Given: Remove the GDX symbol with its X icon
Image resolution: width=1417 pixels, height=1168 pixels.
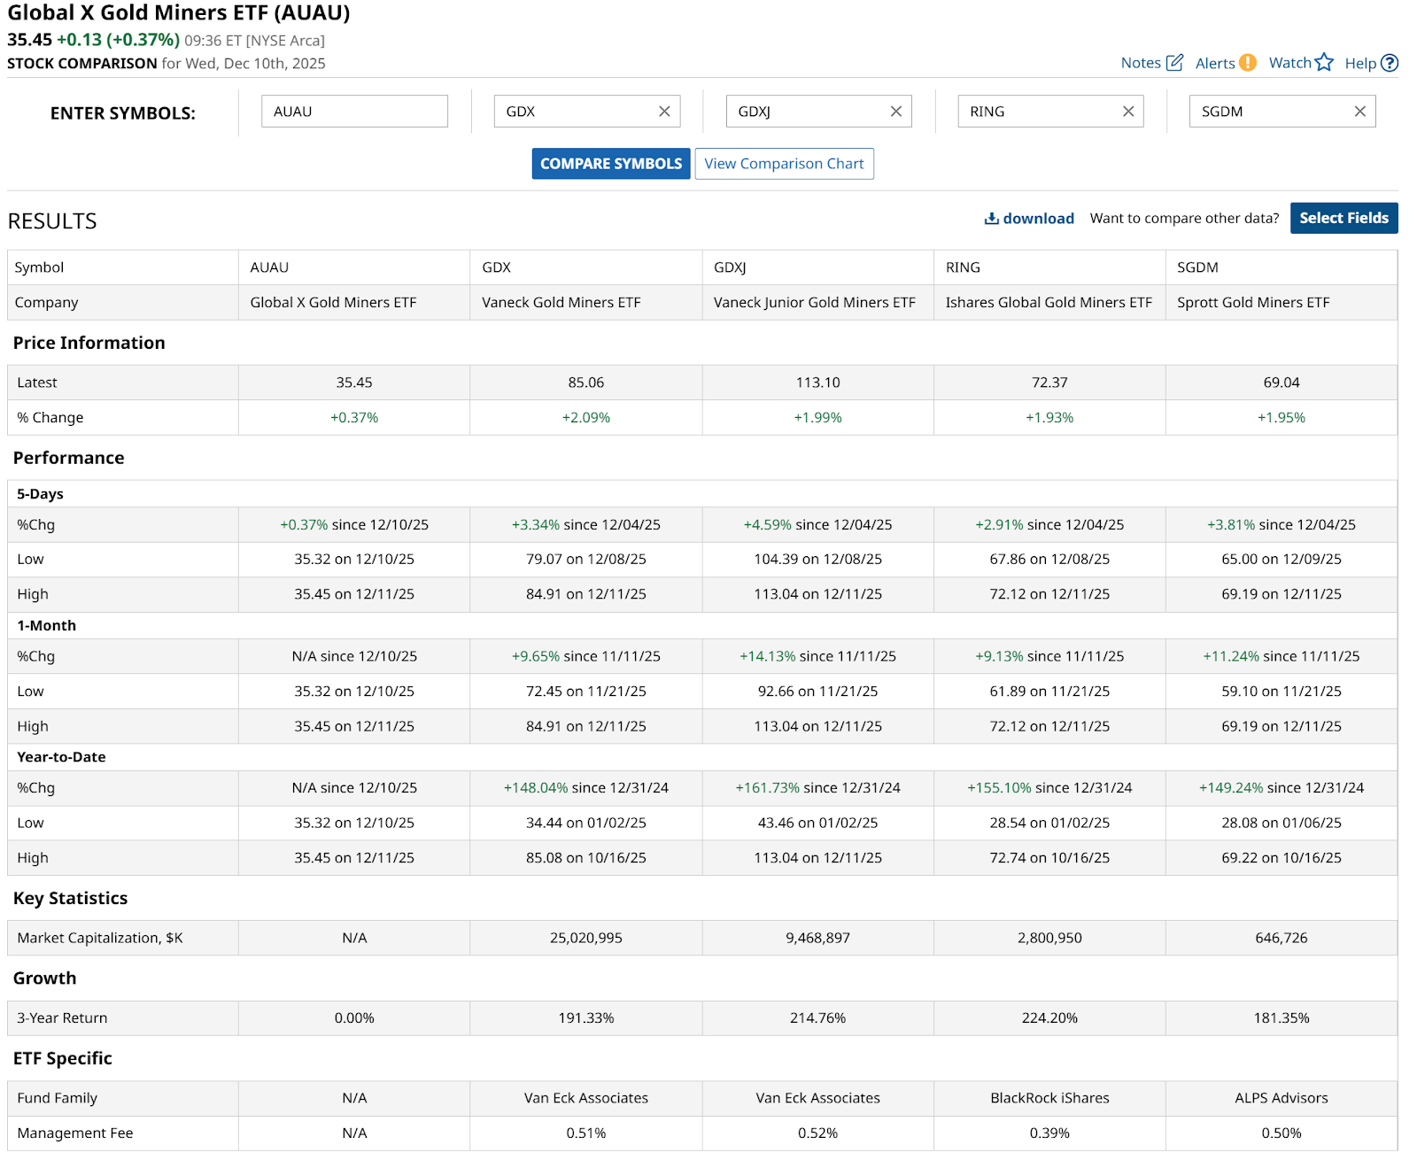Looking at the screenshot, I should (664, 112).
